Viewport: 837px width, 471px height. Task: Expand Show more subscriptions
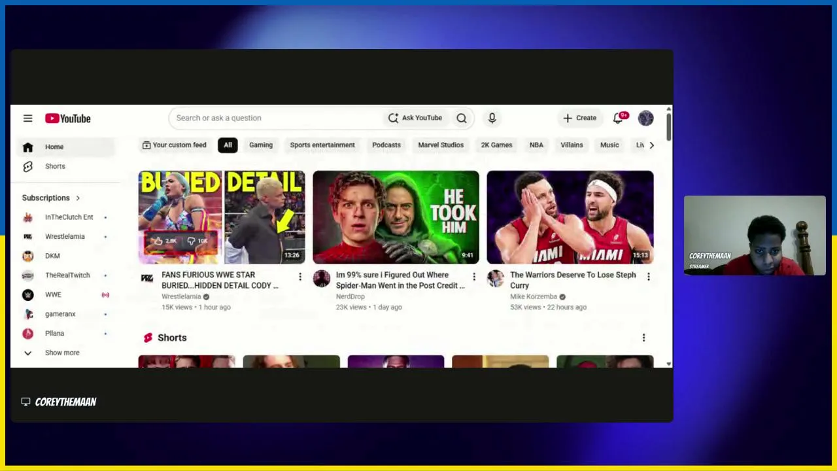62,353
